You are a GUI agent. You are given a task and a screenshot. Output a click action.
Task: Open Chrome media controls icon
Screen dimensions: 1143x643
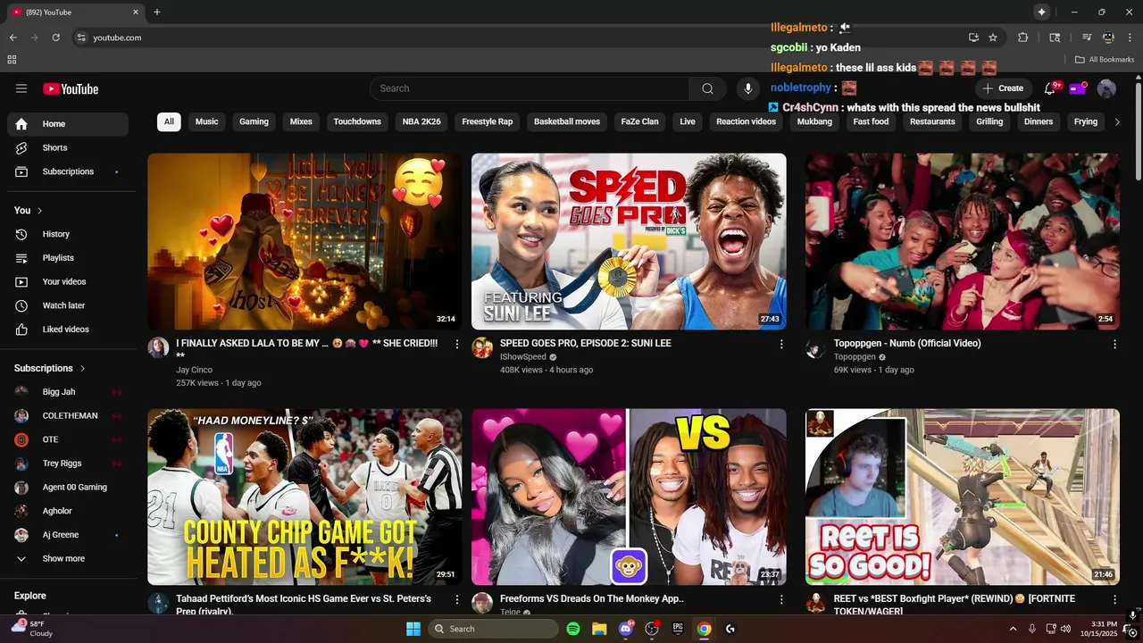(1087, 38)
